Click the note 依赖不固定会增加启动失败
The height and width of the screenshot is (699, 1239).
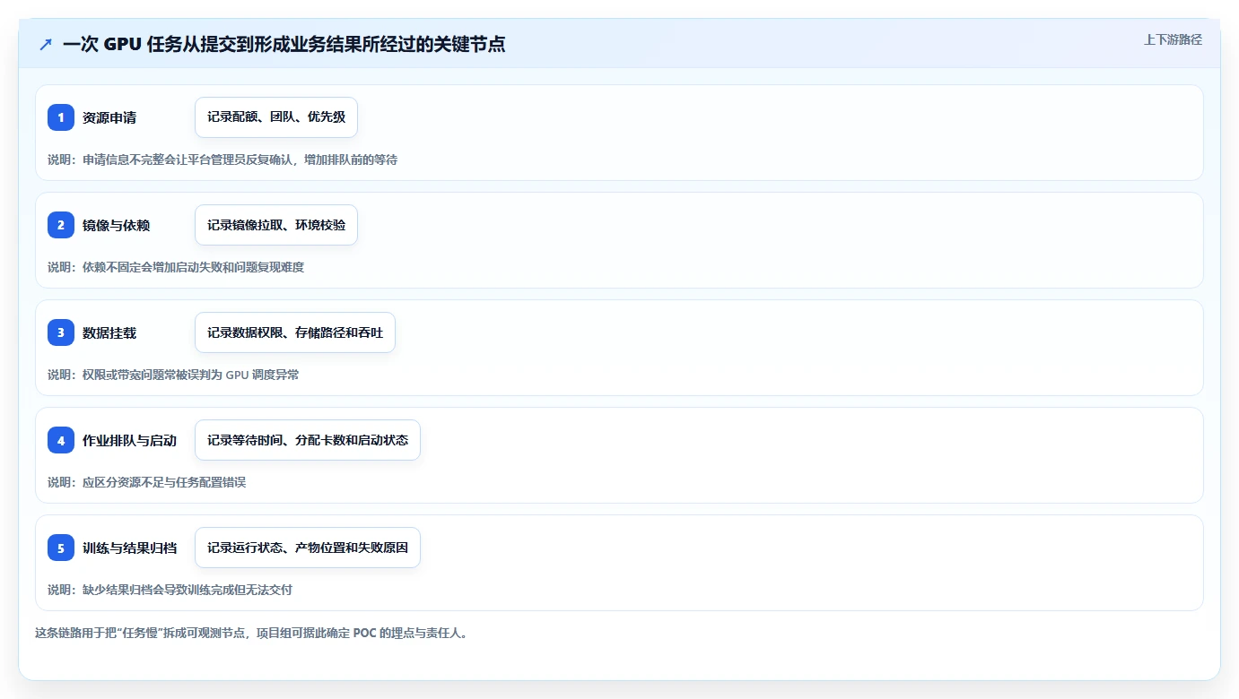pyautogui.click(x=176, y=267)
